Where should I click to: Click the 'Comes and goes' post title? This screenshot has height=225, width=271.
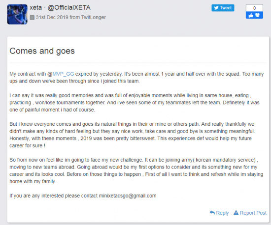42,51
